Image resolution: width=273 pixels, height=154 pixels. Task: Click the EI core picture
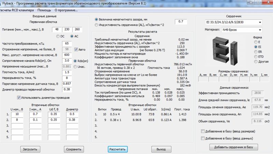(x=225, y=51)
